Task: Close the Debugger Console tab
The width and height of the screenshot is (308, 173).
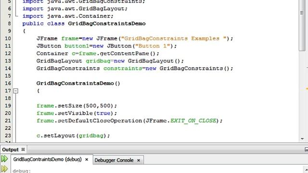Action: 139,161
